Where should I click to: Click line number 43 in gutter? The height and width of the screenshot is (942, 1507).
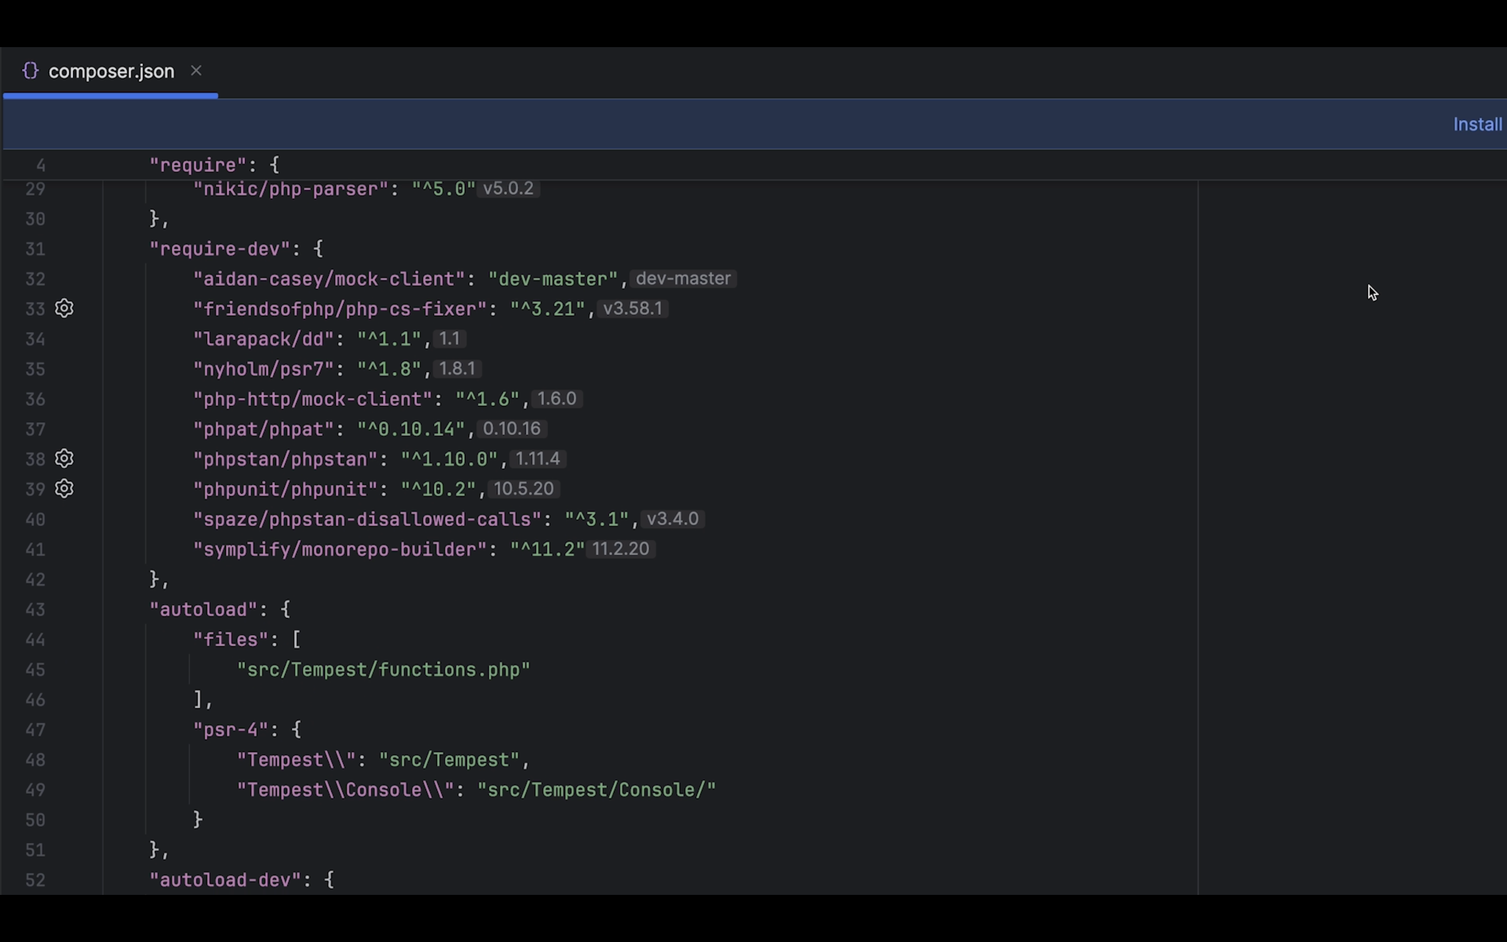35,609
